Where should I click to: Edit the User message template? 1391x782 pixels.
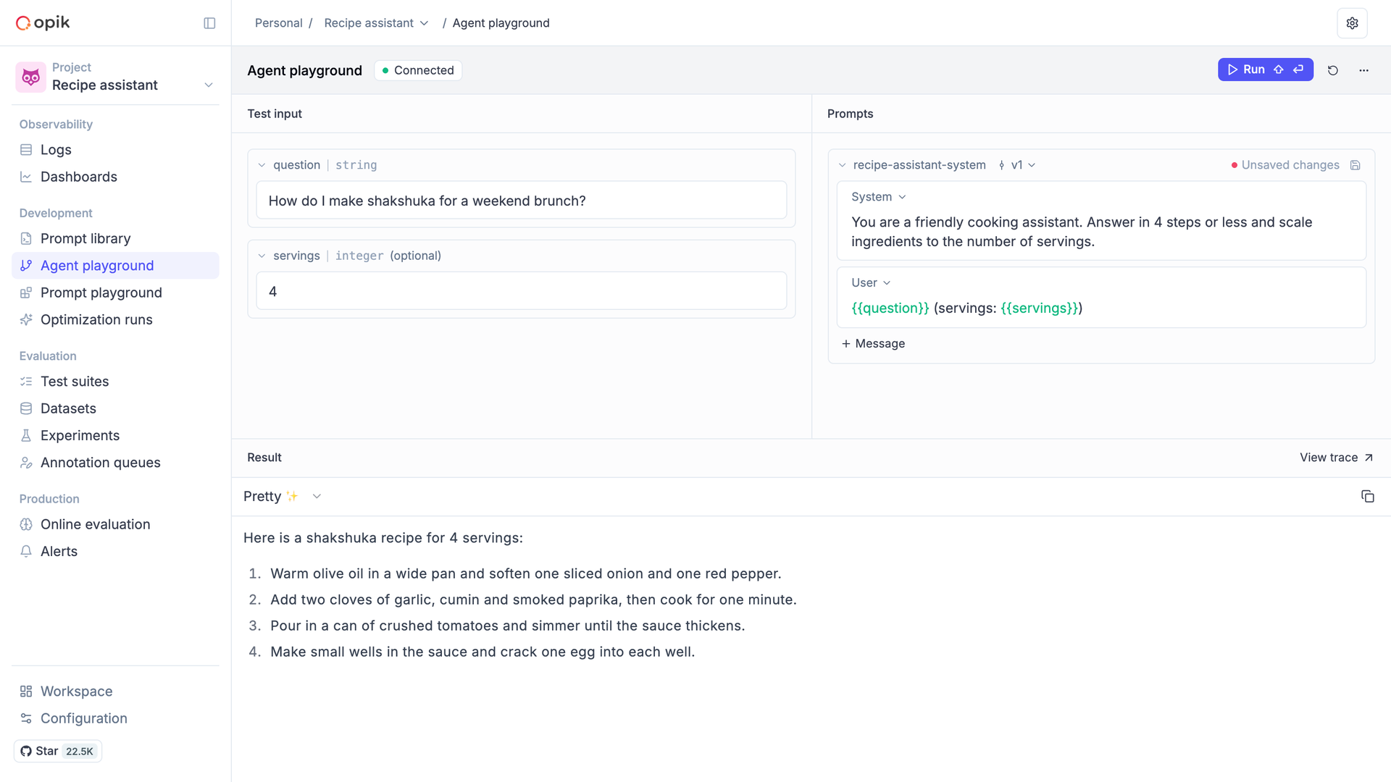(966, 308)
